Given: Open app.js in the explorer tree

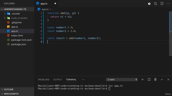Looking at the screenshot, I should [x=15, y=27].
